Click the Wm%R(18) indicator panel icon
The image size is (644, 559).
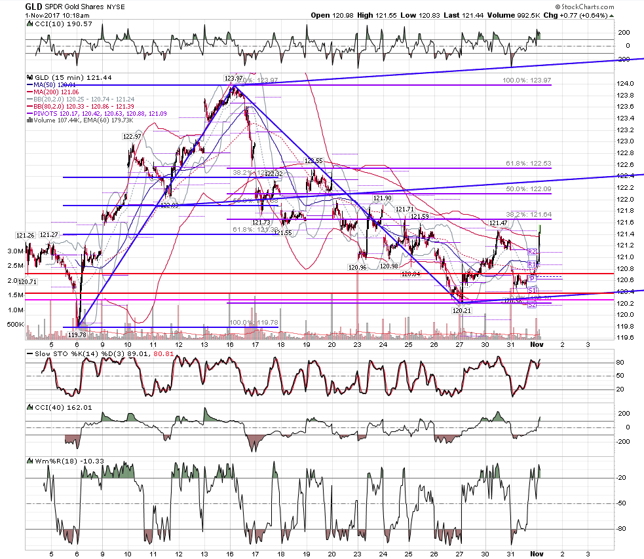click(29, 461)
